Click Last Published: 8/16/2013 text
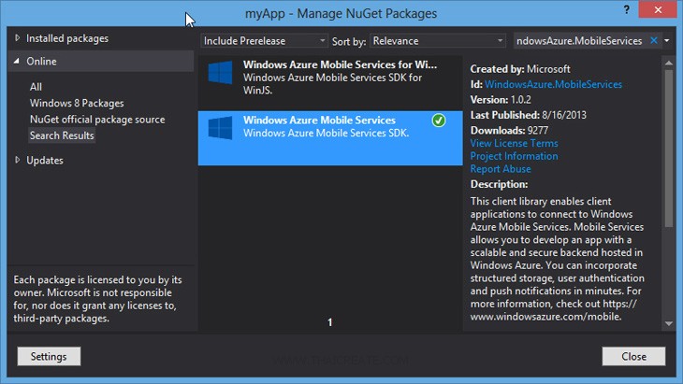The width and height of the screenshot is (683, 384). (529, 115)
